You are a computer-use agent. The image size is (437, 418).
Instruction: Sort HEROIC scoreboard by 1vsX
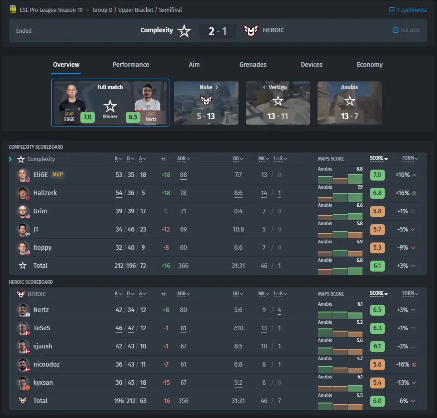280,294
